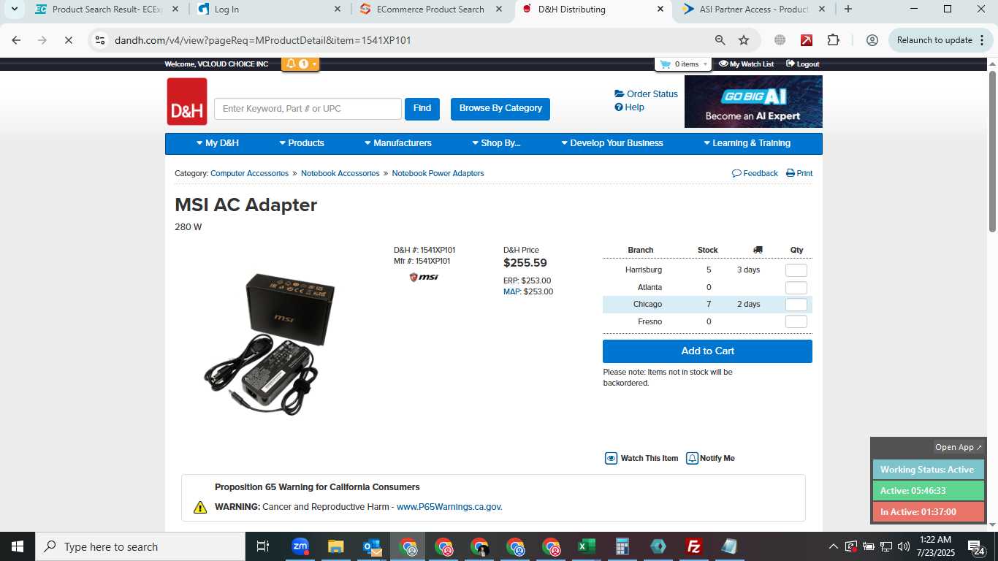This screenshot has height=561, width=998.
Task: Expand the My D&H menu
Action: point(218,143)
